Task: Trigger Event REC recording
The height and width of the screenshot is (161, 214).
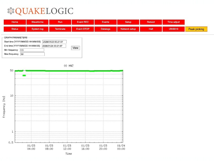Action: pos(83,22)
